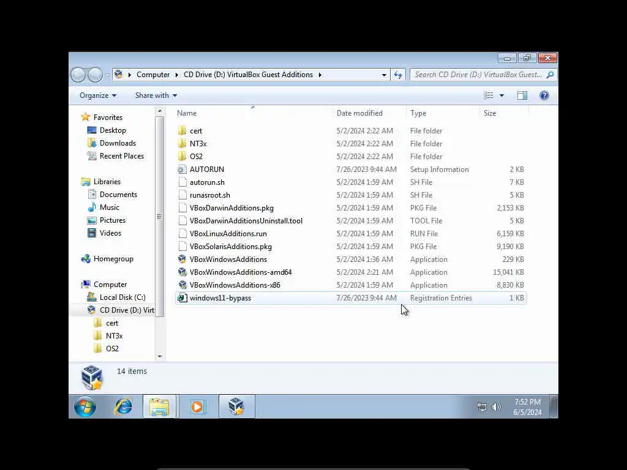The width and height of the screenshot is (627, 470).
Task: Open VirtualBox installer taskbar icon
Action: [236, 407]
